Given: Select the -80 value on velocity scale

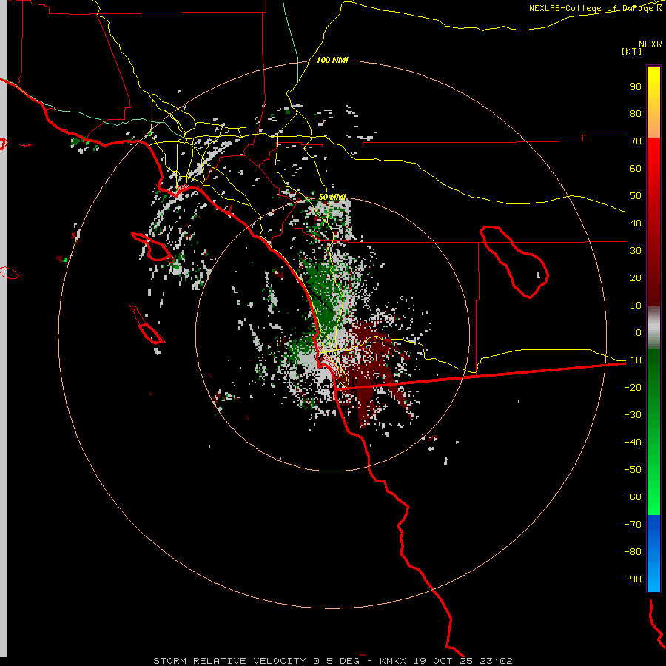Looking at the screenshot, I should tap(633, 552).
